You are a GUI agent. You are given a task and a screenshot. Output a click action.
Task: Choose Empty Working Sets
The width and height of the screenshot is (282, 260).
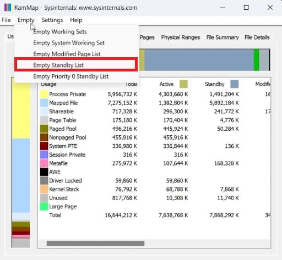(60, 32)
